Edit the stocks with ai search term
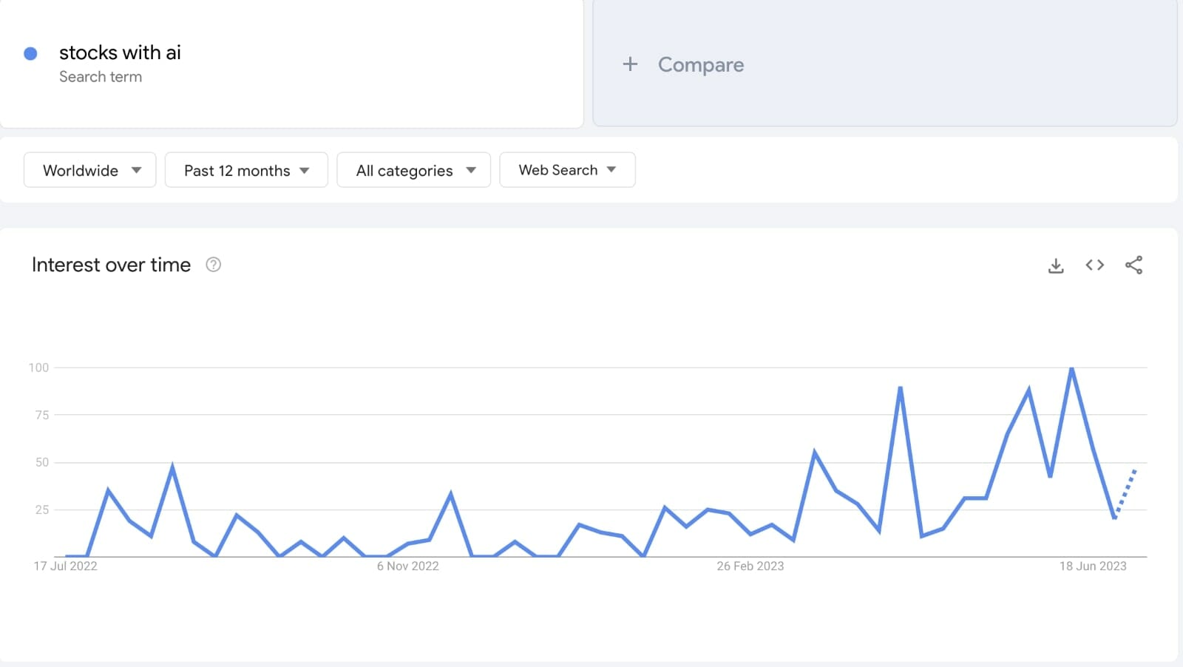 pos(120,53)
